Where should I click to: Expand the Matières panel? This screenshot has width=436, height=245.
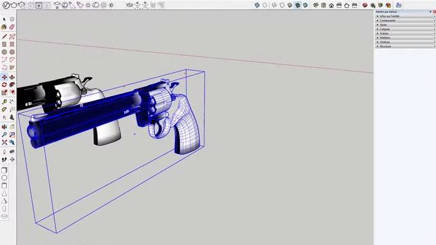[406, 38]
